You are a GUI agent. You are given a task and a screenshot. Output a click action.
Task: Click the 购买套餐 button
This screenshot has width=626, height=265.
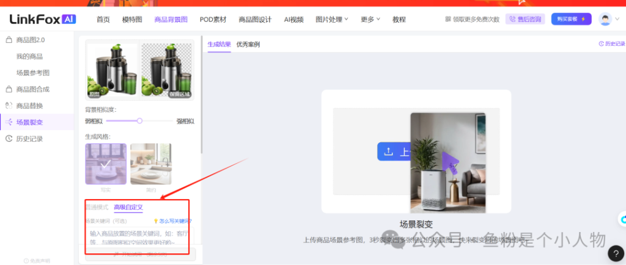[x=571, y=19]
